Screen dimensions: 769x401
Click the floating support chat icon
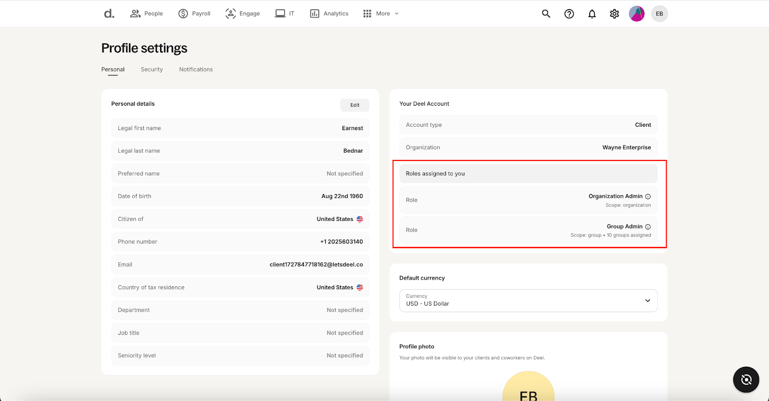pos(746,380)
